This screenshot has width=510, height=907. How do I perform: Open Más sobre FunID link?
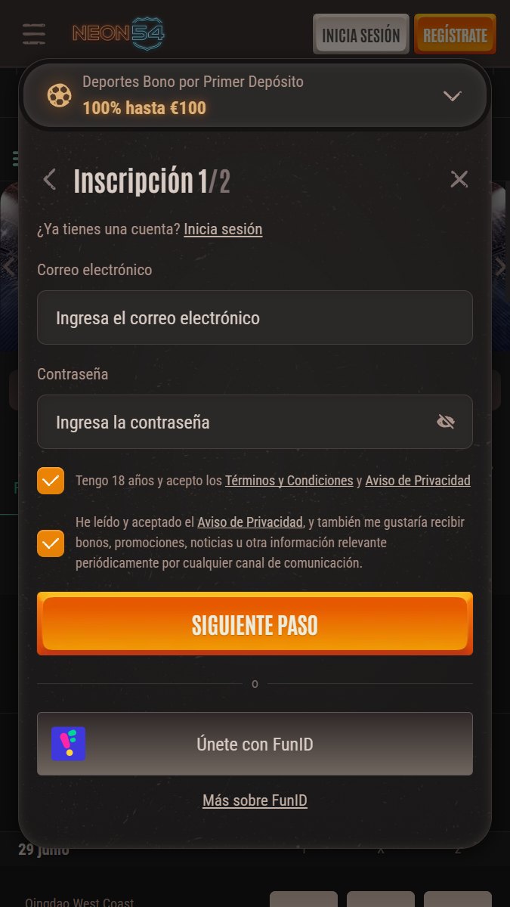click(255, 800)
